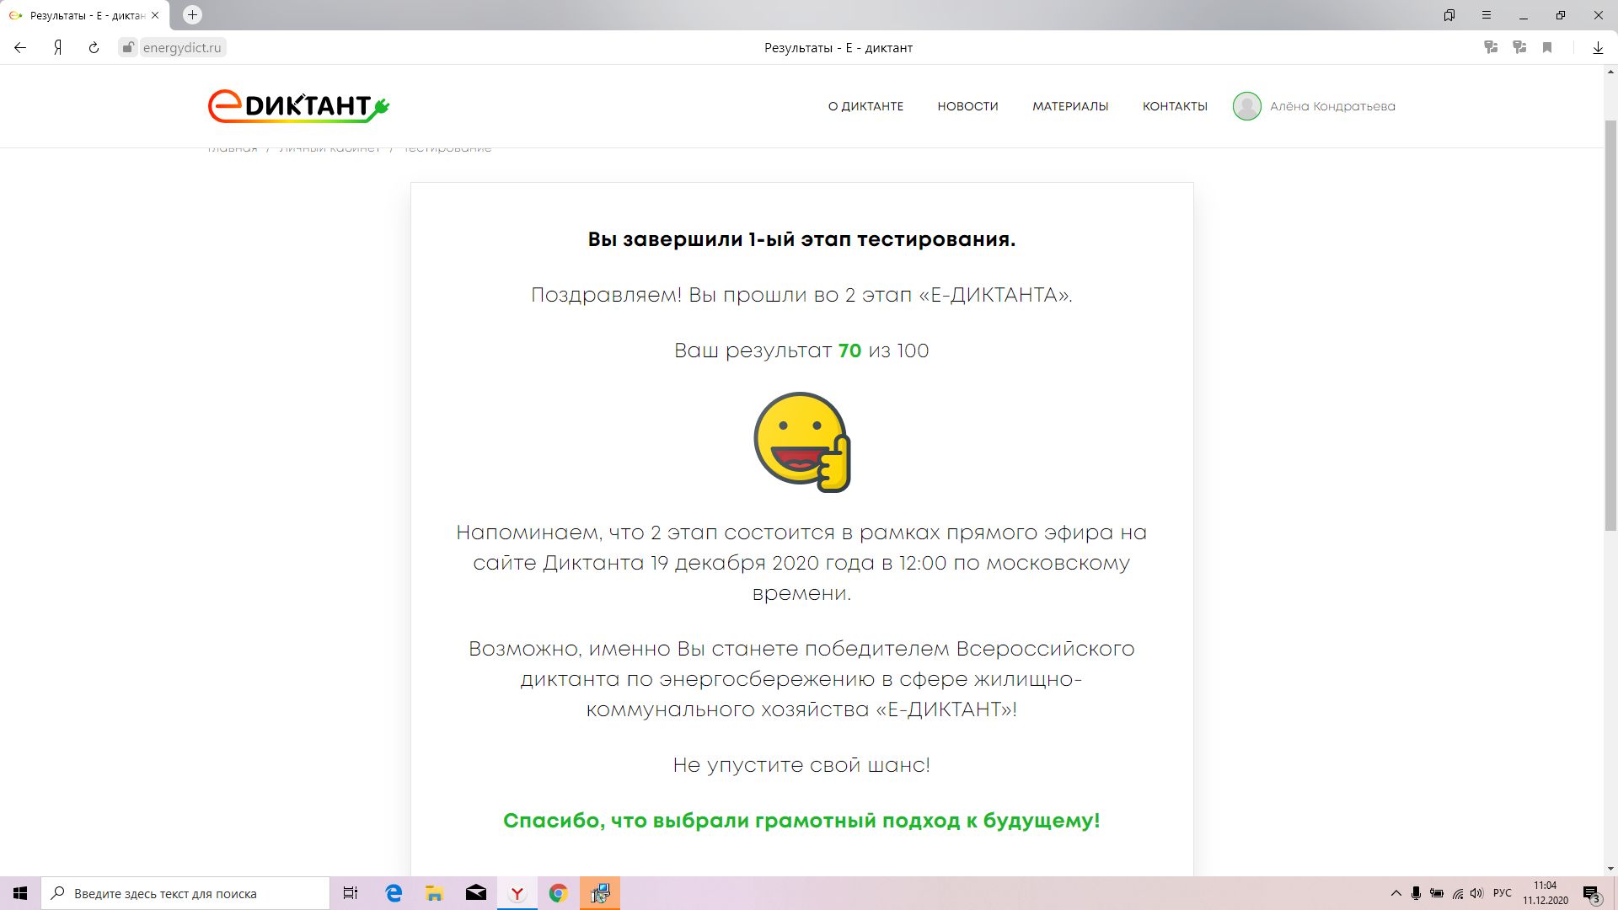Bookmark this page with the flag icon

pyautogui.click(x=1547, y=48)
